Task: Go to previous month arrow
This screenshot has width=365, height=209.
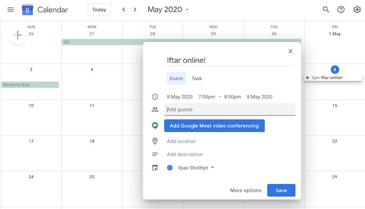Action: click(124, 10)
